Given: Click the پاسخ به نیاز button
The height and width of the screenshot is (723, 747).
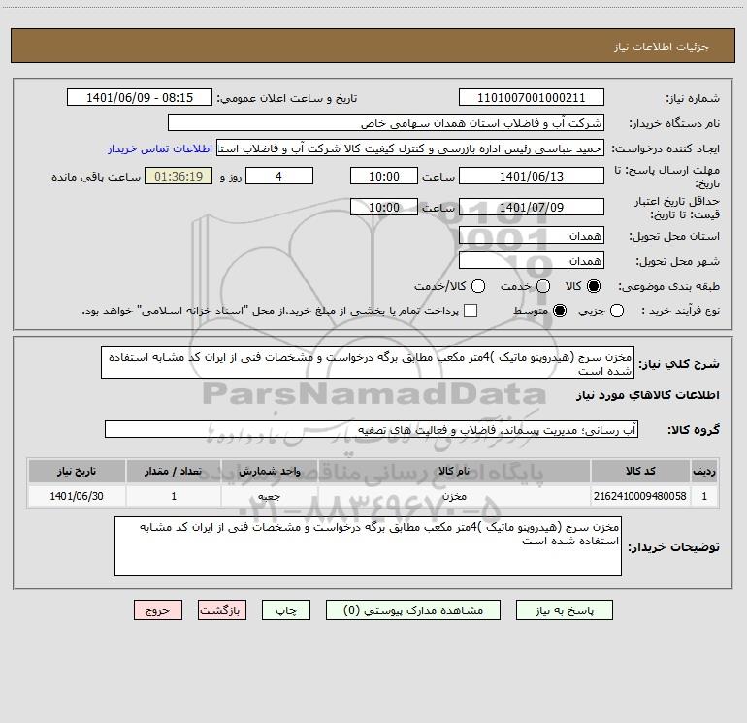Looking at the screenshot, I should [x=565, y=610].
